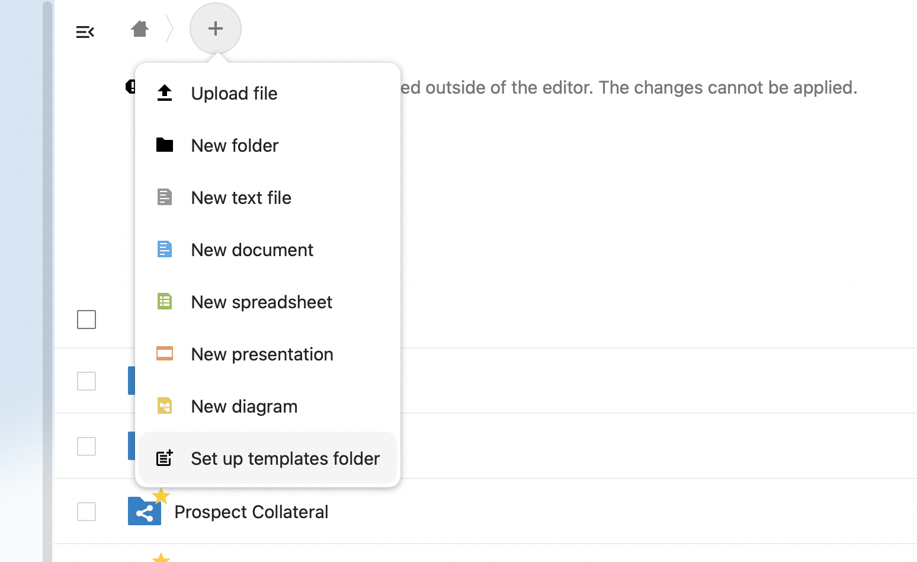Viewport: 917px width, 562px height.
Task: Select the blue New document icon
Action: pos(164,250)
